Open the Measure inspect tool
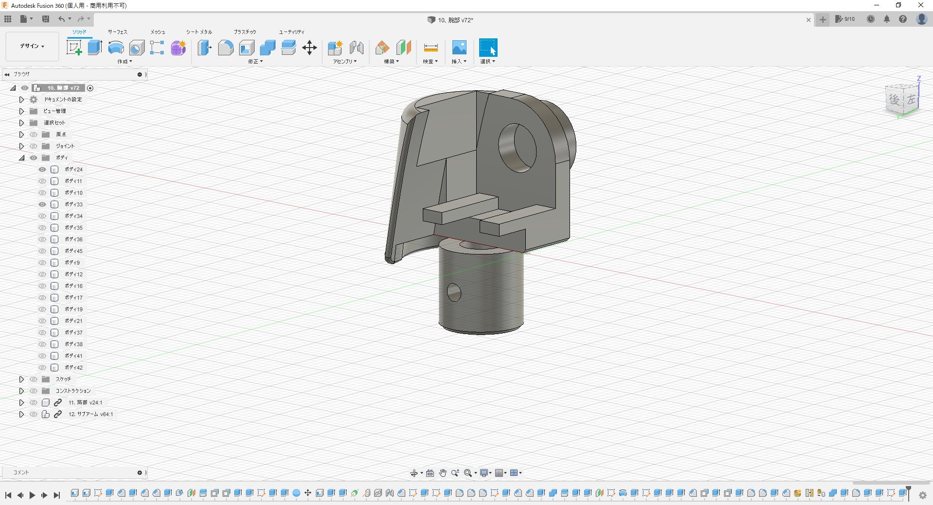This screenshot has width=933, height=505. (431, 48)
